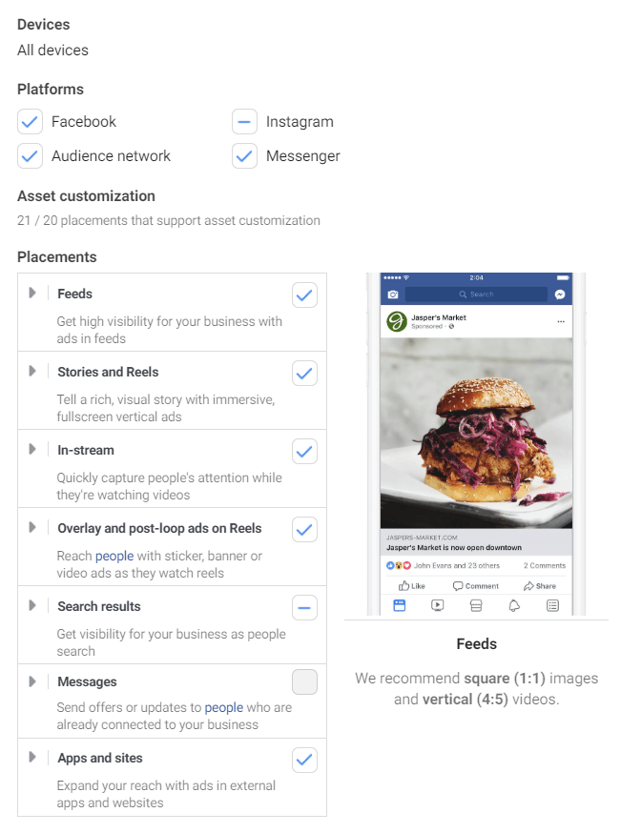Click the burger ad image thumbnail

pyautogui.click(x=476, y=433)
